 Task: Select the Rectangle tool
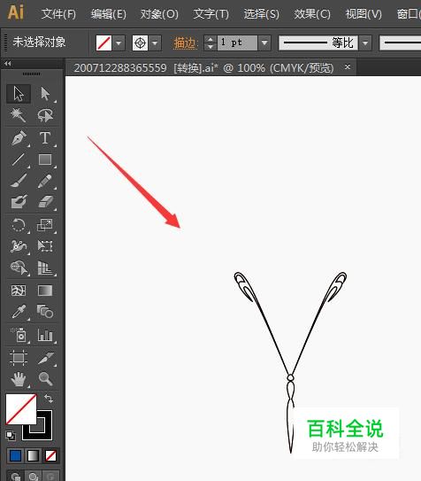tap(45, 159)
